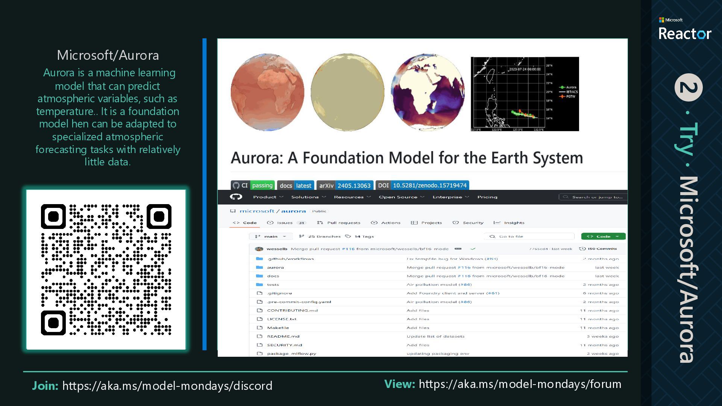
Task: Click the typhoon track map image
Action: coord(525,94)
